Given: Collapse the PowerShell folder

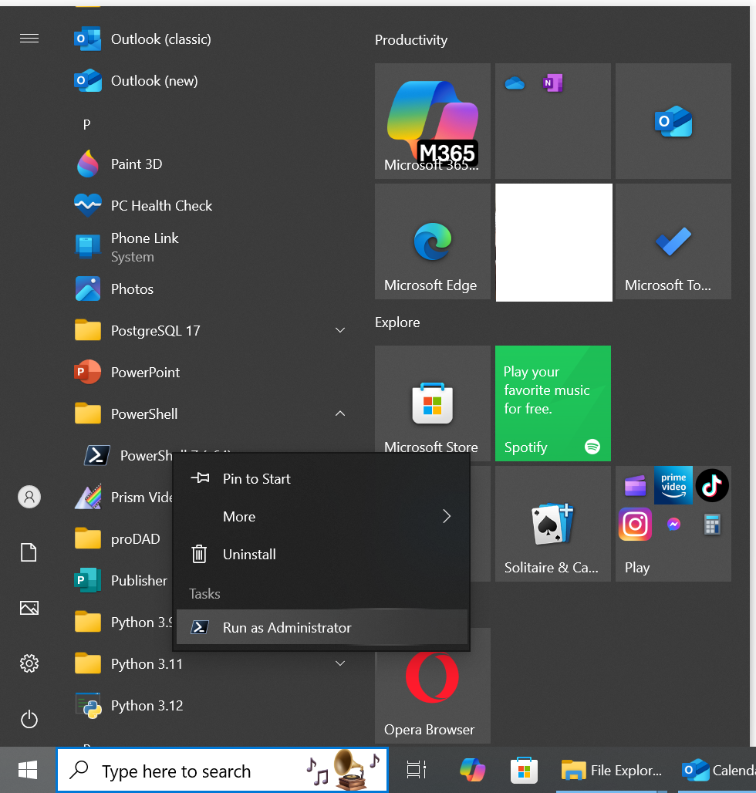Looking at the screenshot, I should pos(210,414).
